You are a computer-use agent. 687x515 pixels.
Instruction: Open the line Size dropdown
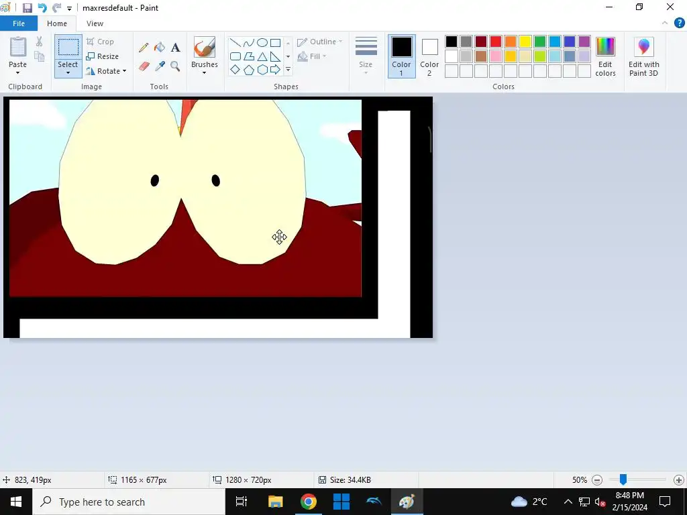(366, 56)
